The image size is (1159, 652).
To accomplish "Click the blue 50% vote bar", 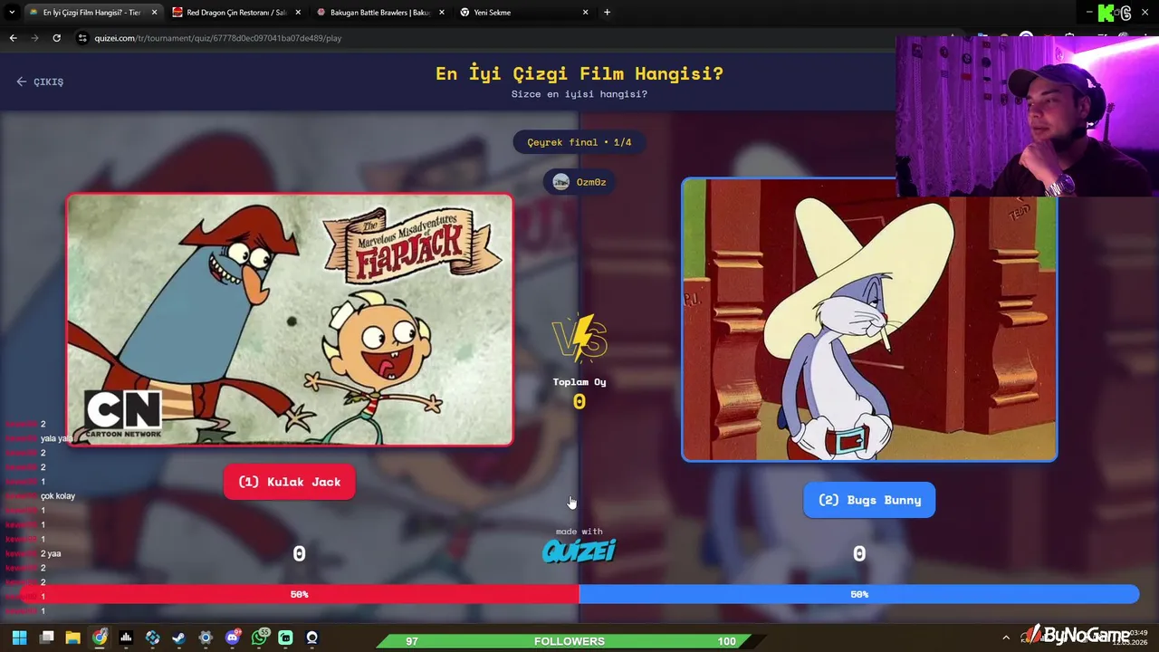I will click(859, 594).
